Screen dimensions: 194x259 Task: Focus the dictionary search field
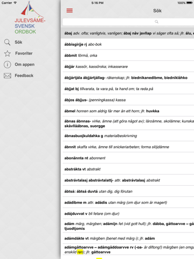128,22
